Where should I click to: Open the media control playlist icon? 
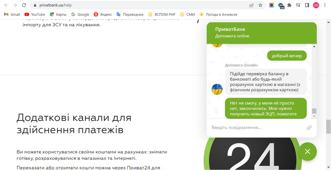coord(298,5)
